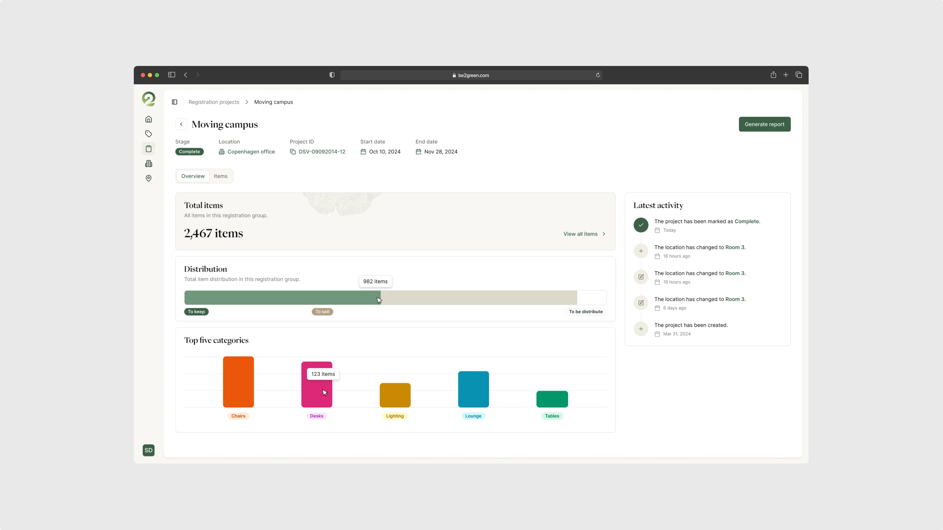This screenshot has width=943, height=530.
Task: Click the back chevron beside Moving campus title
Action: point(181,124)
